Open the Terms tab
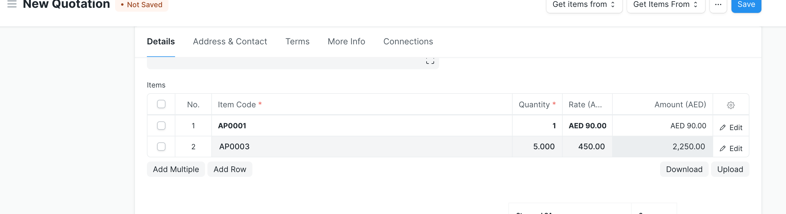 (297, 42)
